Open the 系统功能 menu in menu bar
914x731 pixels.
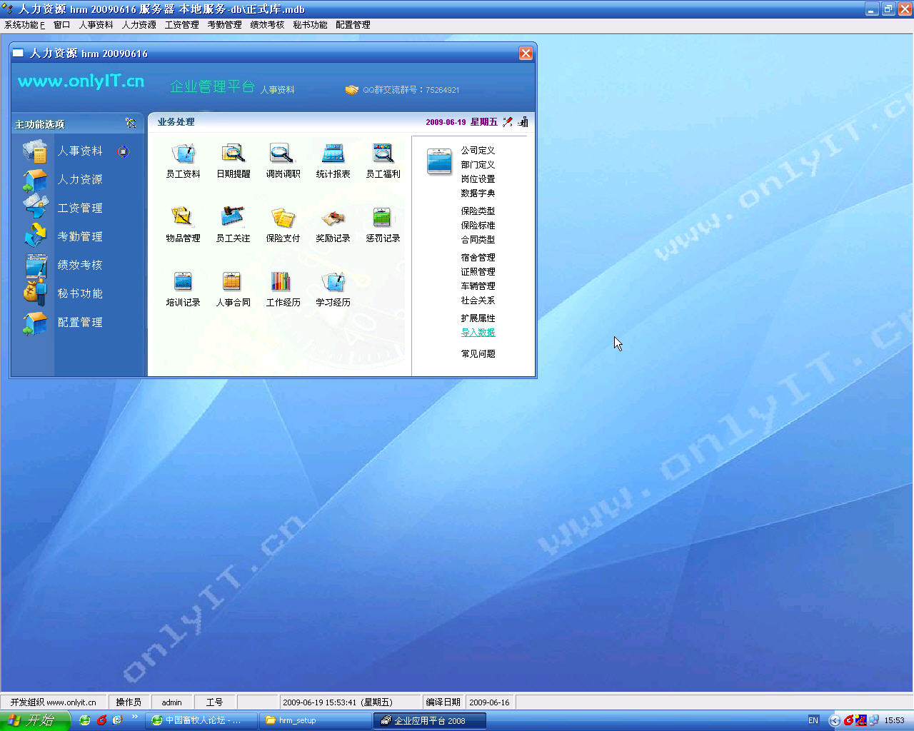pos(24,25)
